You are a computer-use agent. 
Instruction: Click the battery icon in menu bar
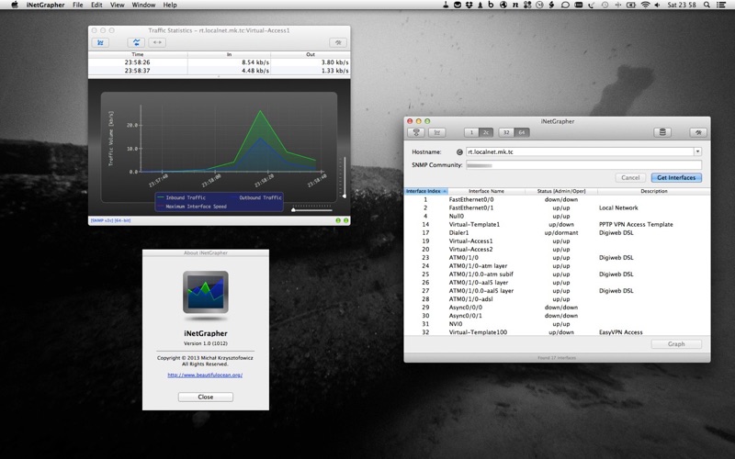pos(629,5)
